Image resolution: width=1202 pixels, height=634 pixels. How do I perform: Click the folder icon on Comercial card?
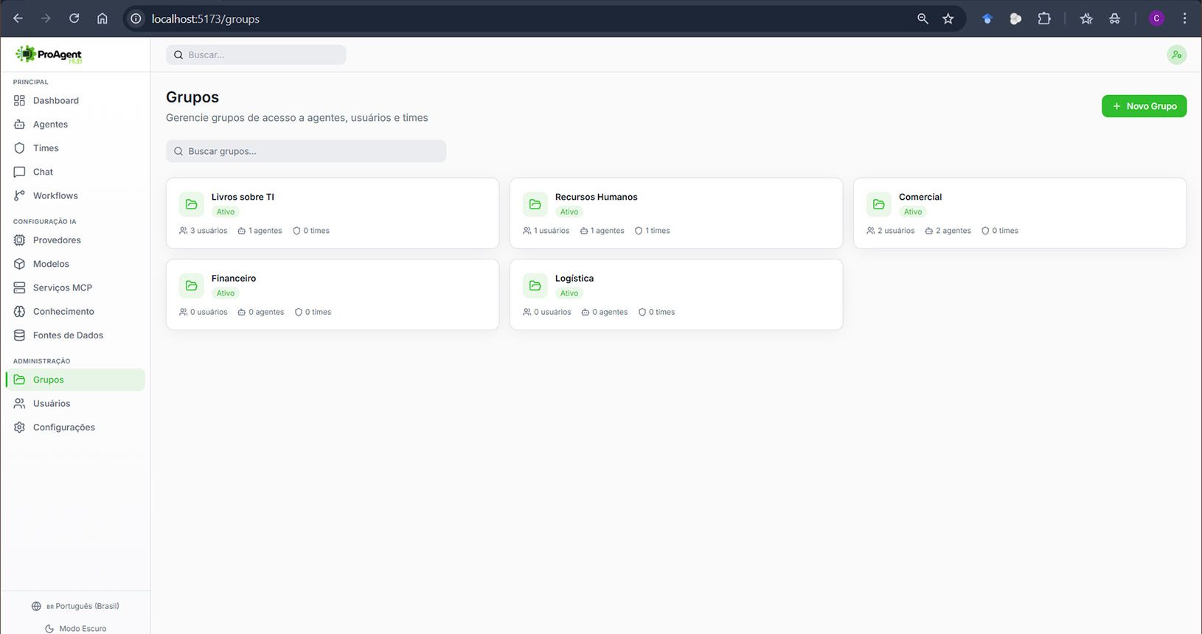pyautogui.click(x=878, y=204)
